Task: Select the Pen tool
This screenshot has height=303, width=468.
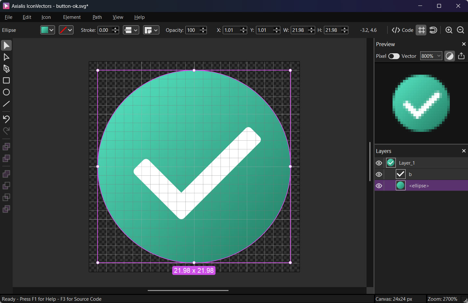Action: click(6, 69)
